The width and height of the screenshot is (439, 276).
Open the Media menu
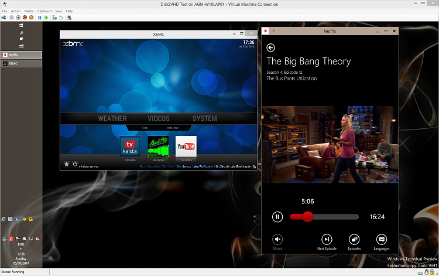(x=29, y=11)
